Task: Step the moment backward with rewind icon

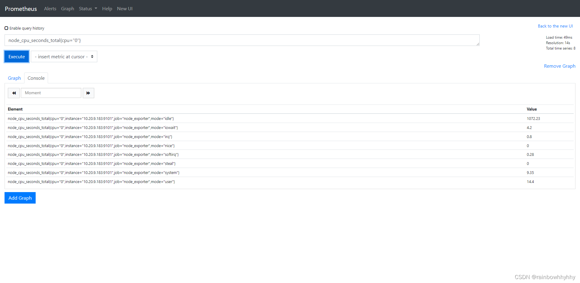Action: tap(14, 93)
